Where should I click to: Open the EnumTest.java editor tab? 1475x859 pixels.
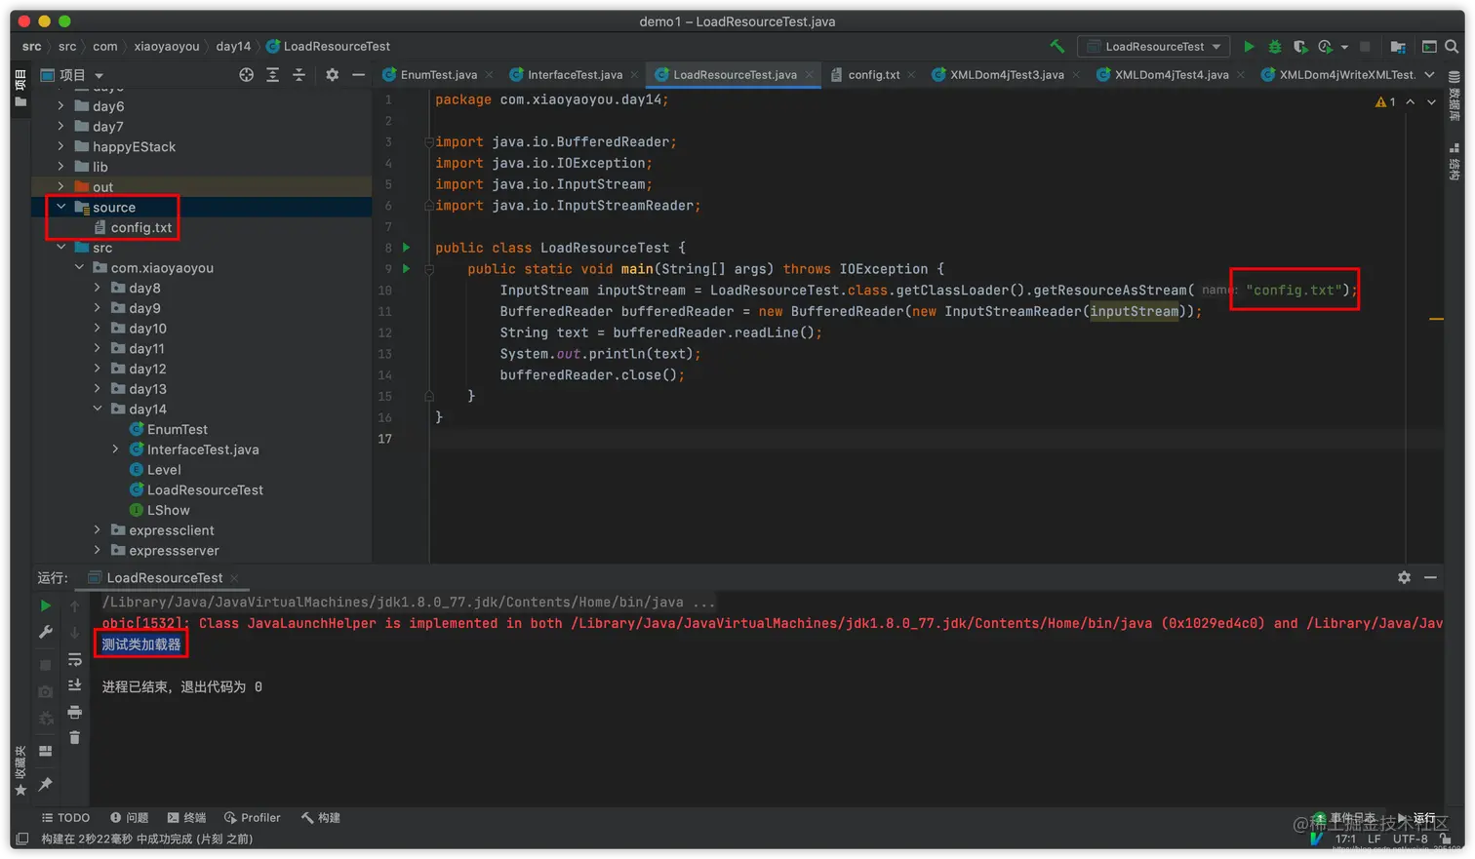tap(438, 75)
